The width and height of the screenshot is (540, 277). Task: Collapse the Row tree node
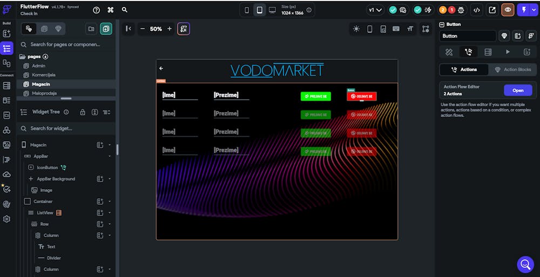pyautogui.click(x=110, y=224)
